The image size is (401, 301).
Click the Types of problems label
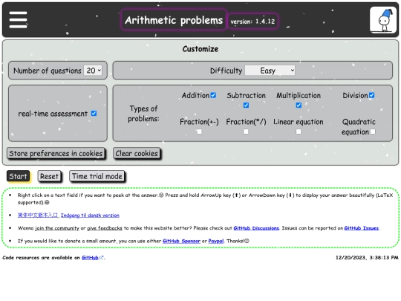[143, 114]
